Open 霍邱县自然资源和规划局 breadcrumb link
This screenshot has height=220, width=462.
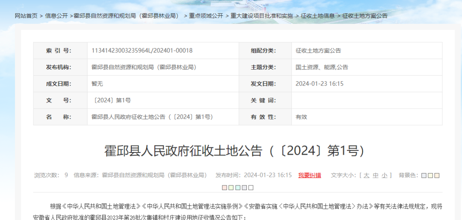[x=127, y=16]
